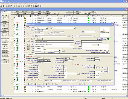The height and width of the screenshot is (99, 128).
Task: Click the Nový Kopie button
Action: pyautogui.click(x=25, y=11)
